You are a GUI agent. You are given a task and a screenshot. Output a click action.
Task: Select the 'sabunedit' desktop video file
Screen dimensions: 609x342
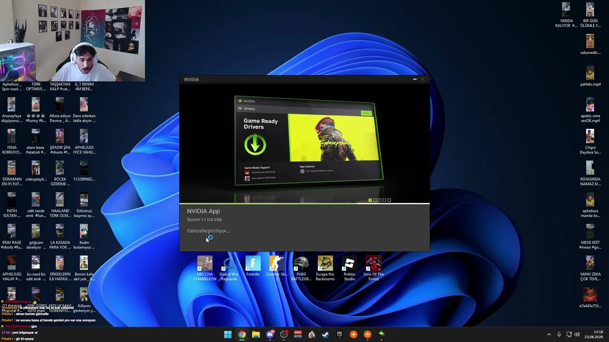[x=590, y=45]
